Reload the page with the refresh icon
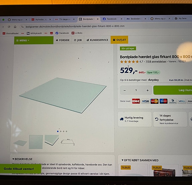This screenshot has width=192, height=185. coord(9,27)
